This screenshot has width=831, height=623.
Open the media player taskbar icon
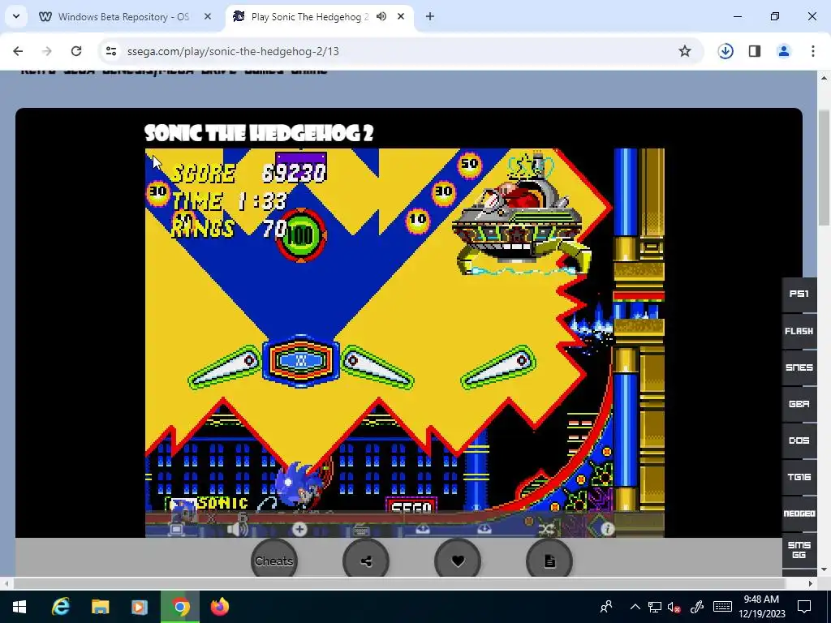[x=140, y=607]
